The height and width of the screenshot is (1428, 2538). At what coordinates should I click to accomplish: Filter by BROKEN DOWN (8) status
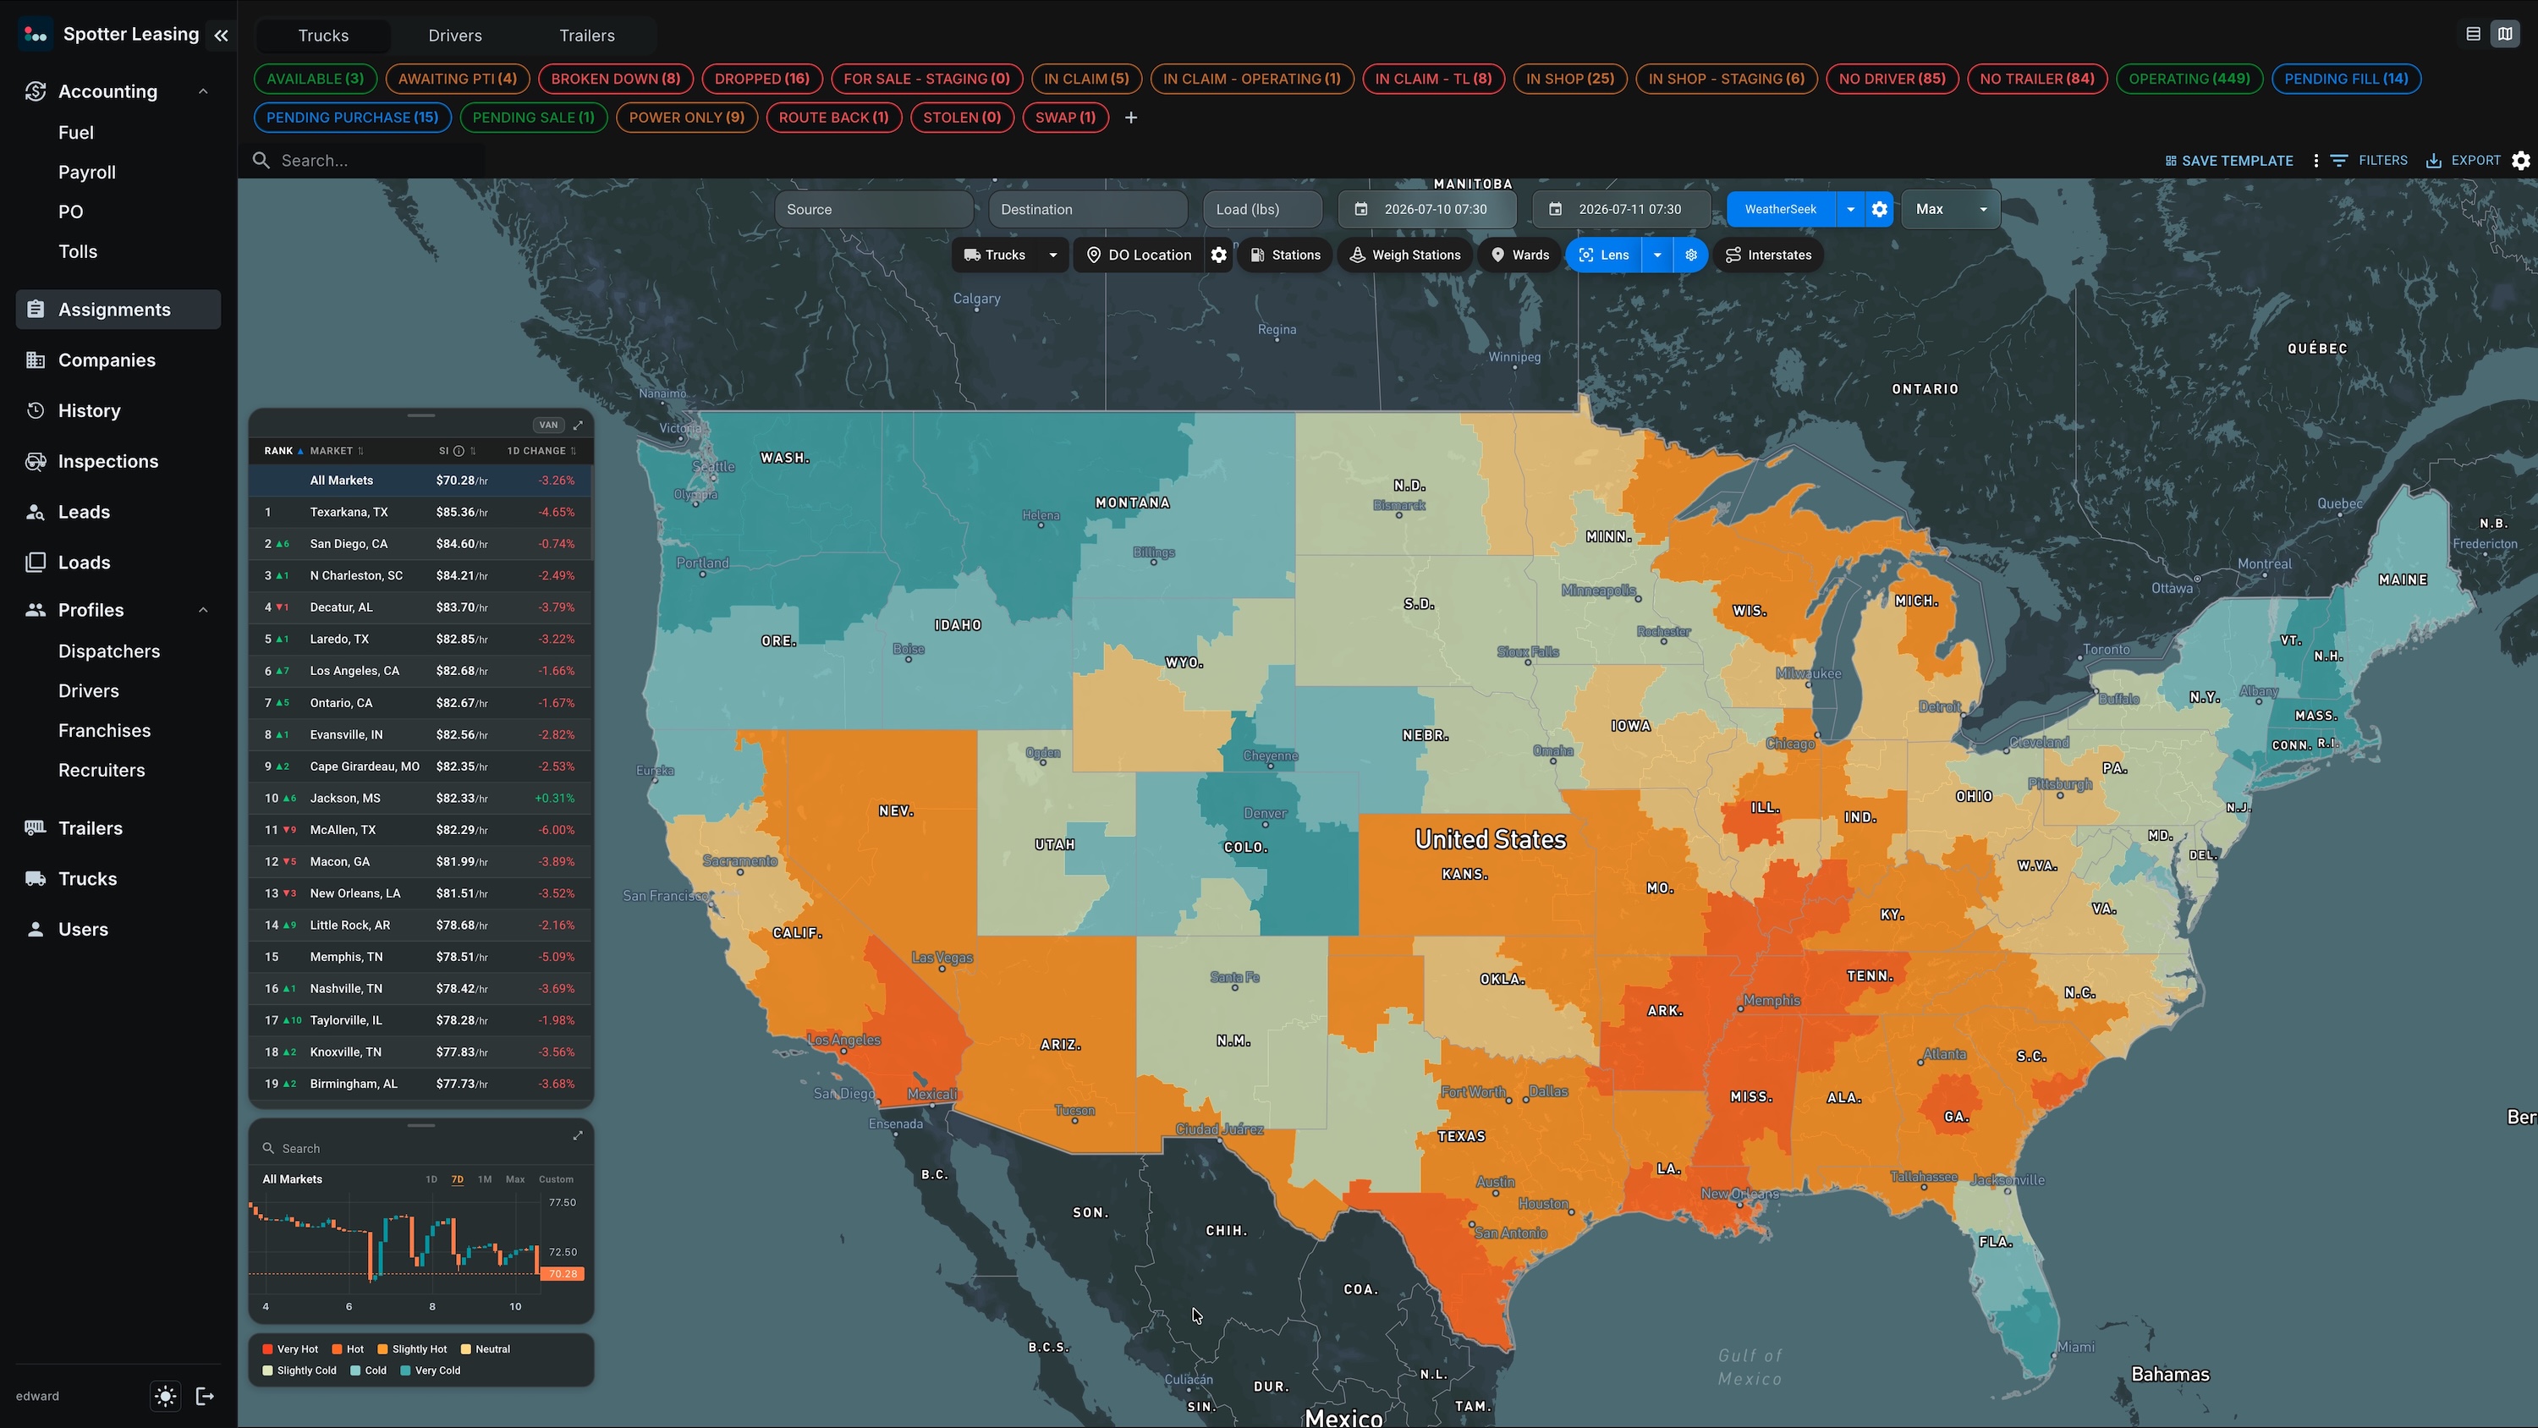click(616, 79)
